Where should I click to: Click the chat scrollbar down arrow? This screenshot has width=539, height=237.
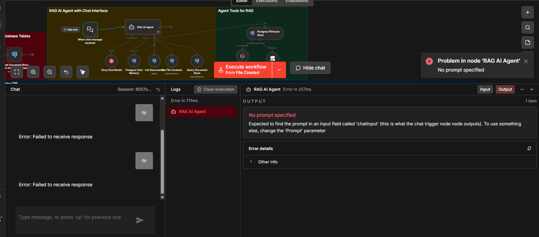click(x=162, y=198)
